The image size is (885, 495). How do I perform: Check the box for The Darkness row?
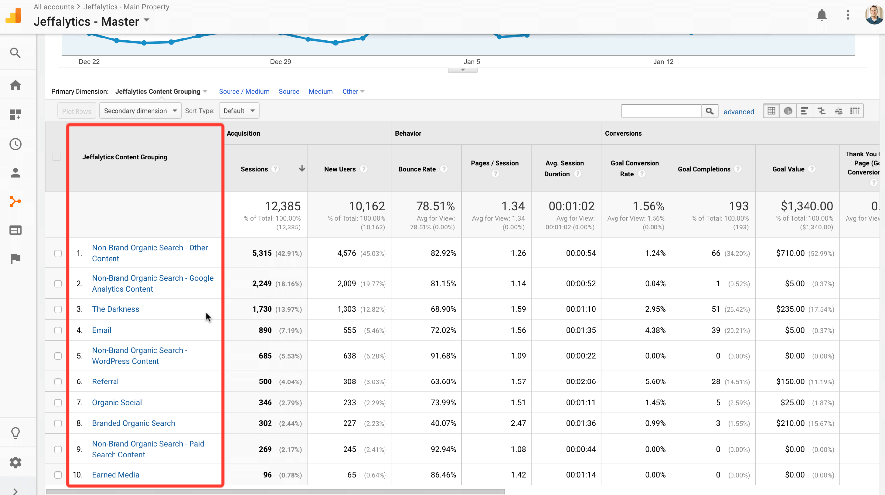point(58,309)
